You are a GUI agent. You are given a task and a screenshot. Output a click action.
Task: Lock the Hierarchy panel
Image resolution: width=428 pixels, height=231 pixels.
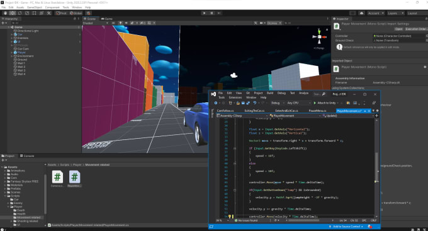pos(74,19)
